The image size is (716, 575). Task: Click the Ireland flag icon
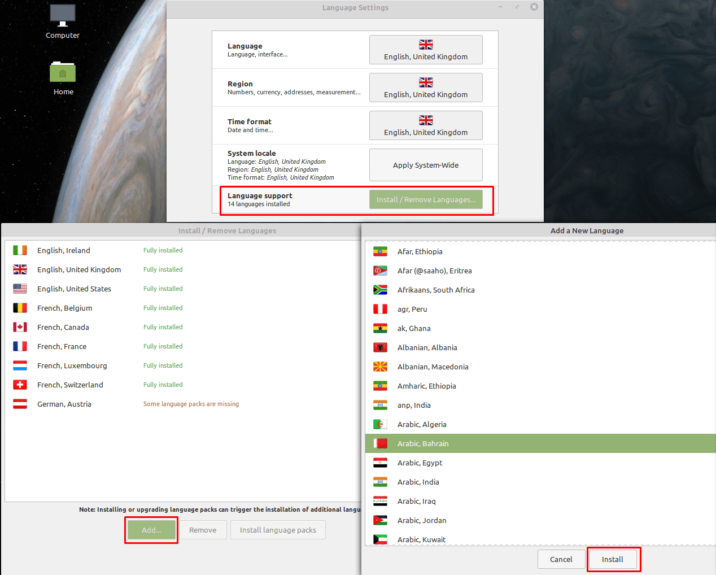click(x=20, y=250)
